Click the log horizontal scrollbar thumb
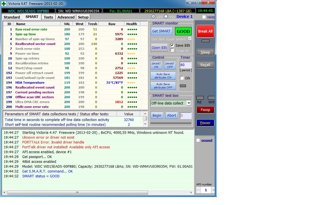The image size is (328, 205). (x=77, y=192)
